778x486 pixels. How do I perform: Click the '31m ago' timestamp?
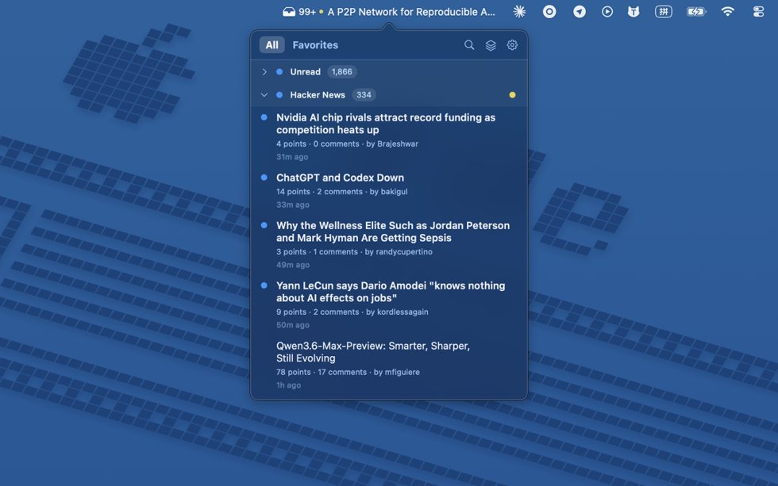[292, 157]
